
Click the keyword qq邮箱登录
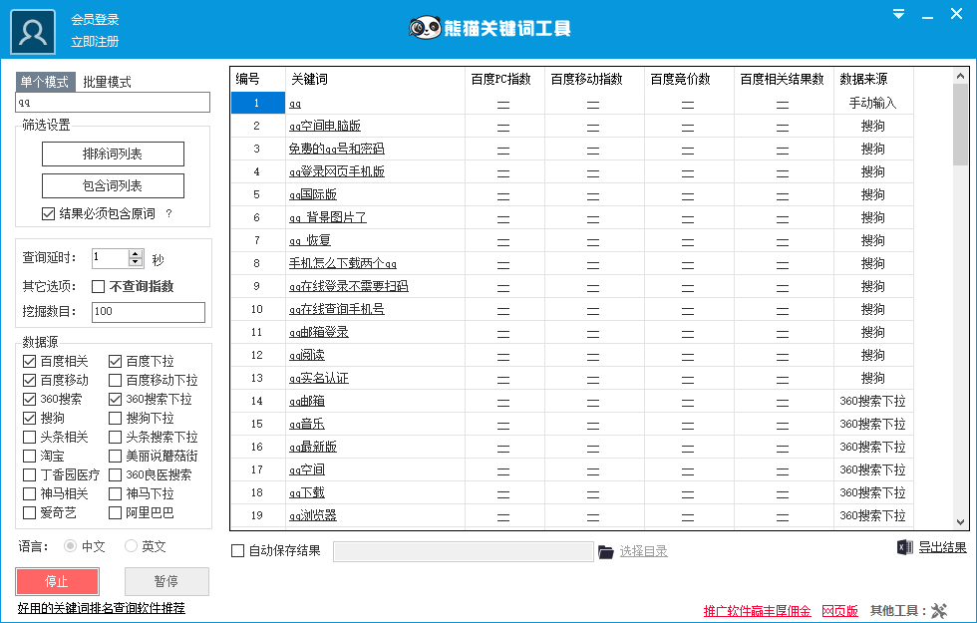318,332
